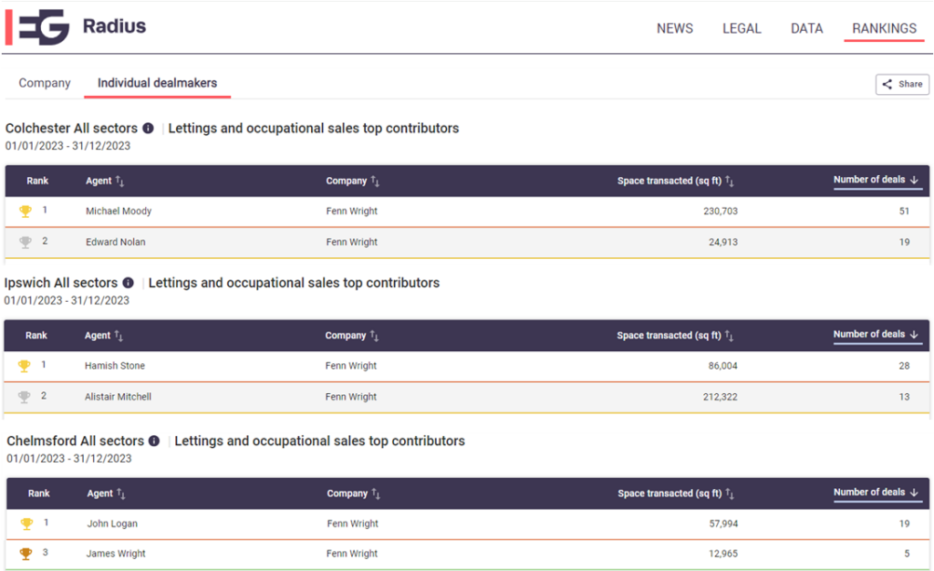Viewport: 934px width, 571px height.
Task: Click the Colchester All sectors heading
Action: pos(71,128)
